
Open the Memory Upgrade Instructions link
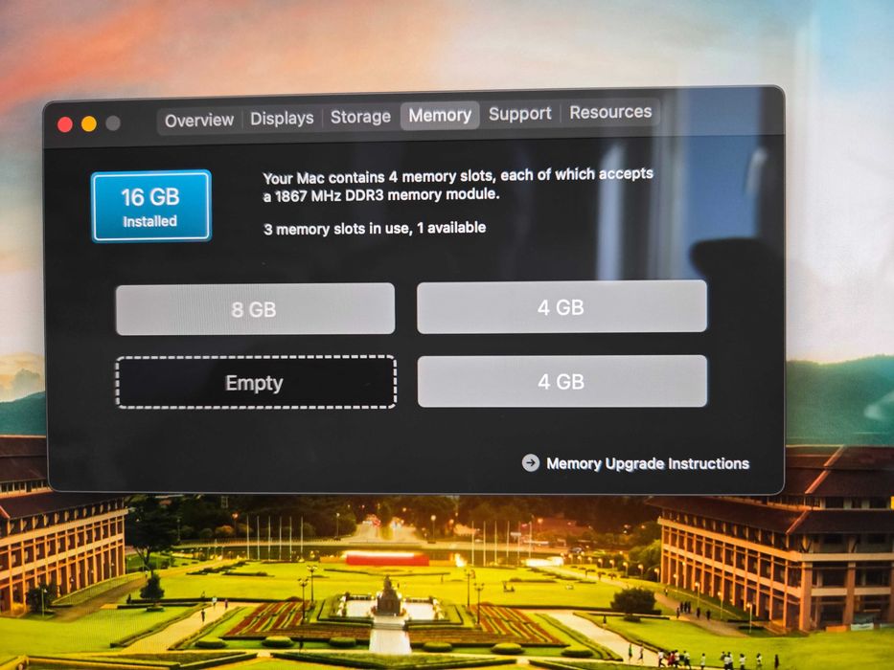(x=648, y=464)
